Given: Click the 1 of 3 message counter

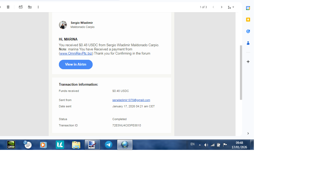Looking at the screenshot, I should pyautogui.click(x=203, y=7).
